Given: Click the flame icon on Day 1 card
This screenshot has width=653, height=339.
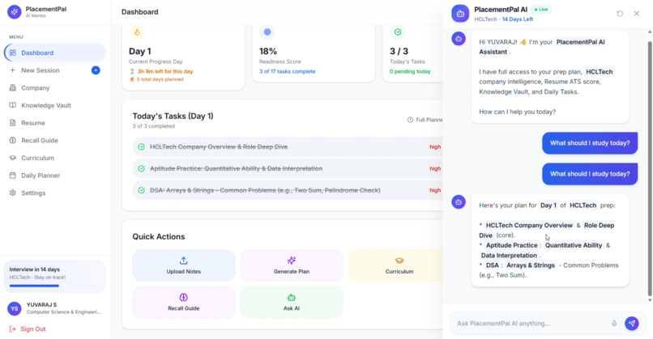Looking at the screenshot, I should 137,32.
